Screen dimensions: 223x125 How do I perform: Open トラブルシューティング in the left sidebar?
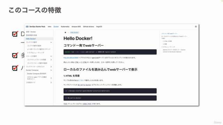click(36, 53)
